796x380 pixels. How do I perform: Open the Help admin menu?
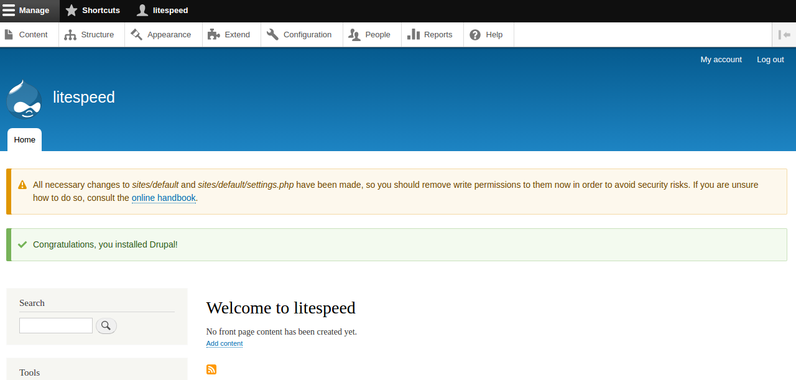click(x=489, y=35)
